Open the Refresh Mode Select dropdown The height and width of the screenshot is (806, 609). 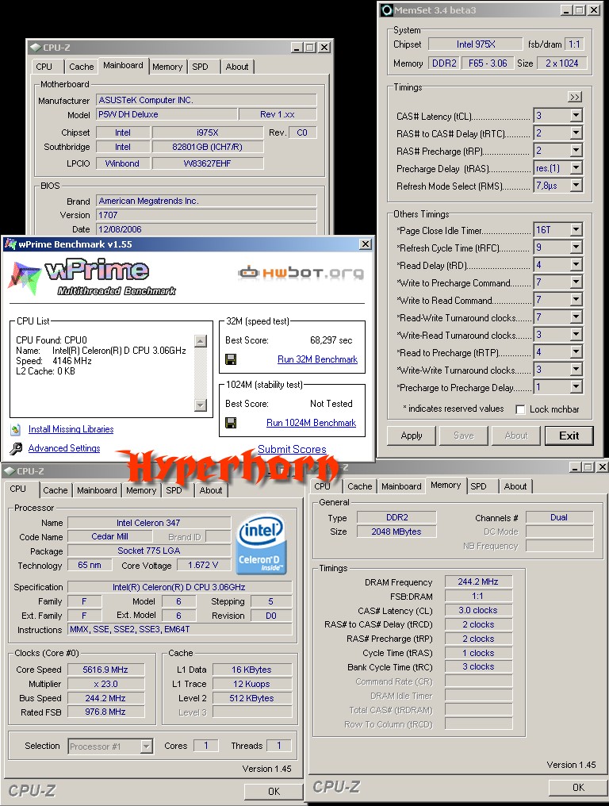click(x=576, y=186)
